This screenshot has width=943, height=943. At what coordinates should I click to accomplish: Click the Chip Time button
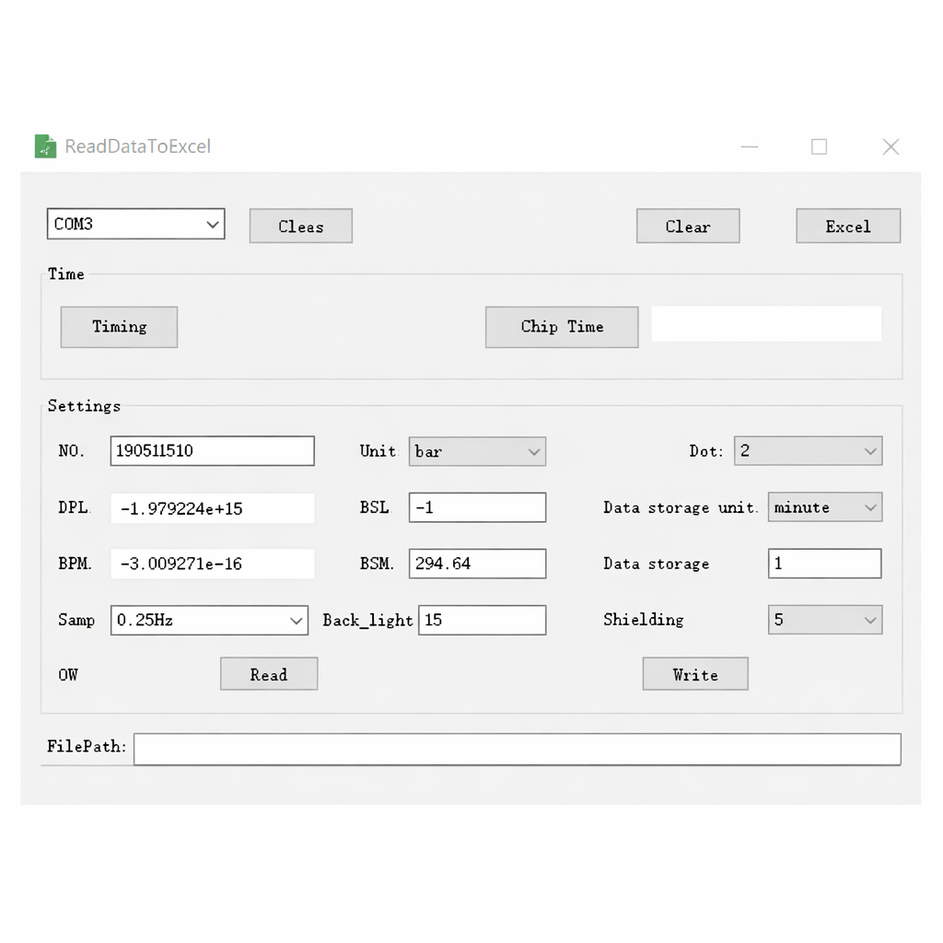click(x=561, y=327)
